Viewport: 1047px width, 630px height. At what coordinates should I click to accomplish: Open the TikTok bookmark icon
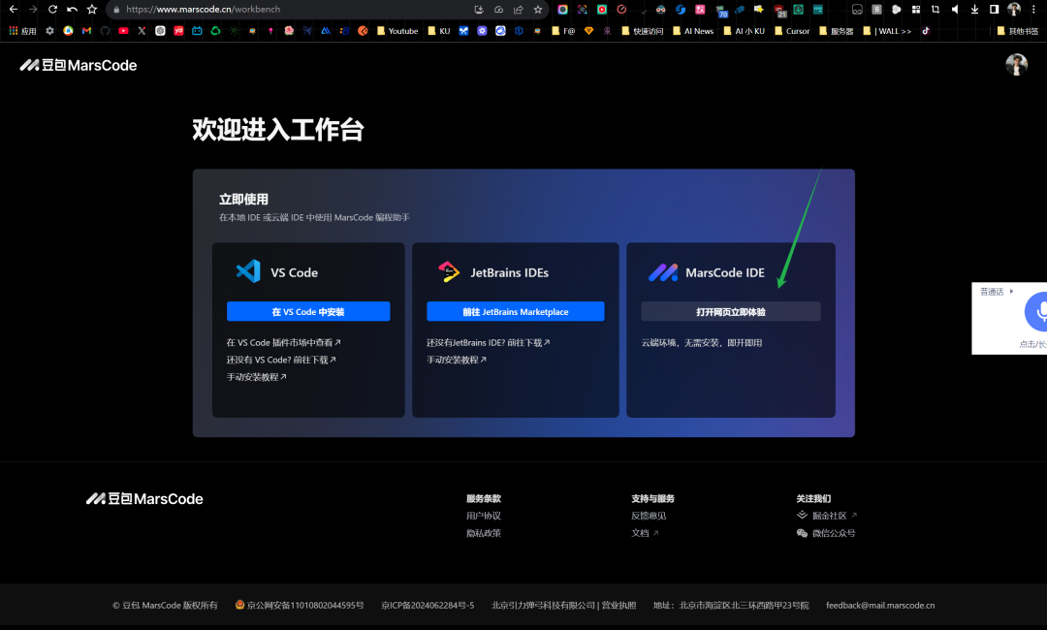926,31
